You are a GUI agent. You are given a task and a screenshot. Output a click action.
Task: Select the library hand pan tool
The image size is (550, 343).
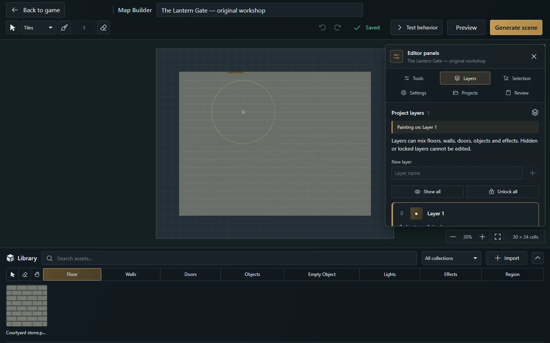click(37, 274)
